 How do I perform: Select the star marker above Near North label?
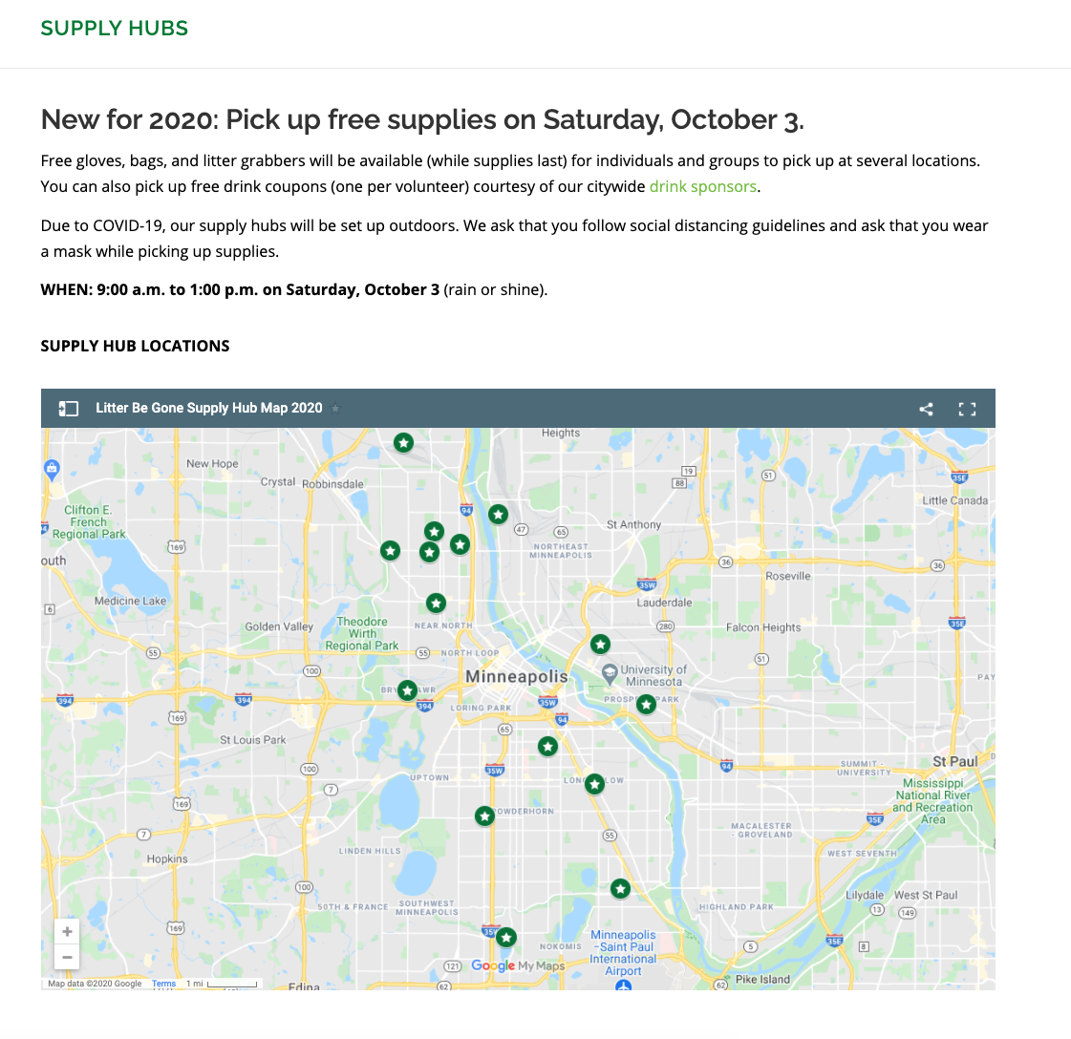436,604
